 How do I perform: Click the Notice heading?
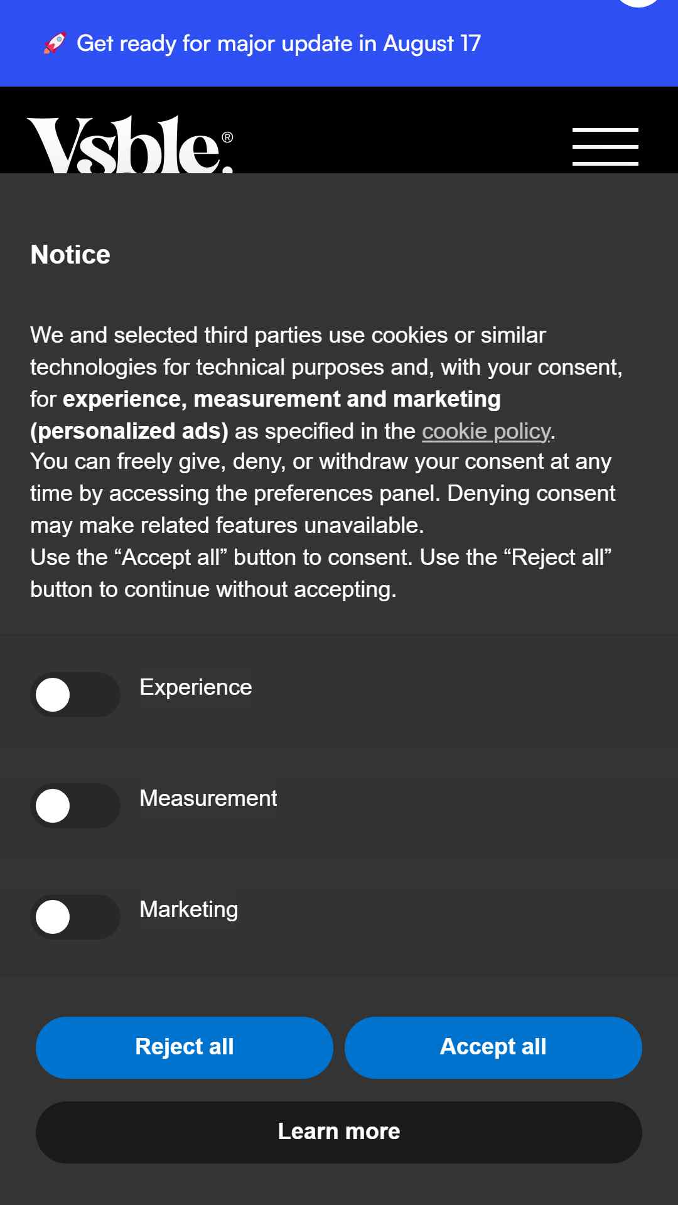tap(70, 255)
